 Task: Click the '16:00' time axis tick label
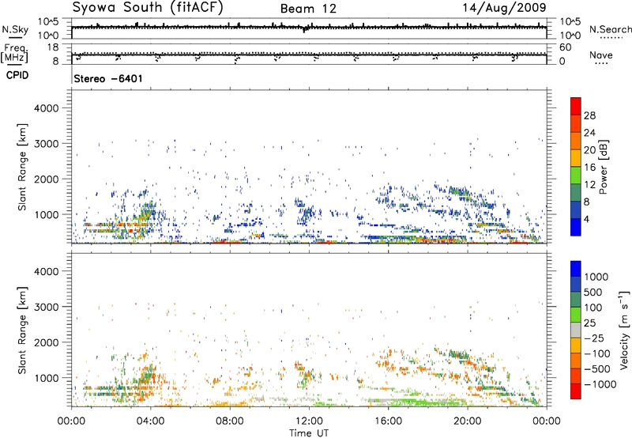coord(388,421)
